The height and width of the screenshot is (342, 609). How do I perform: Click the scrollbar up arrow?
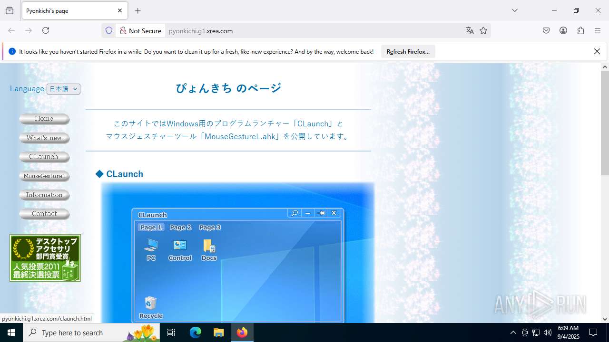point(605,67)
